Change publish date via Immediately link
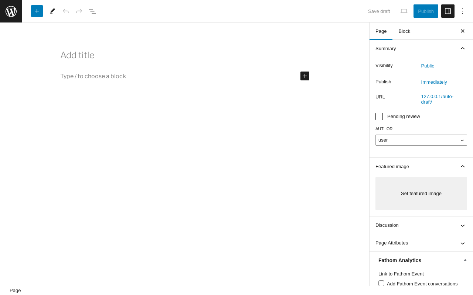 [x=434, y=82]
